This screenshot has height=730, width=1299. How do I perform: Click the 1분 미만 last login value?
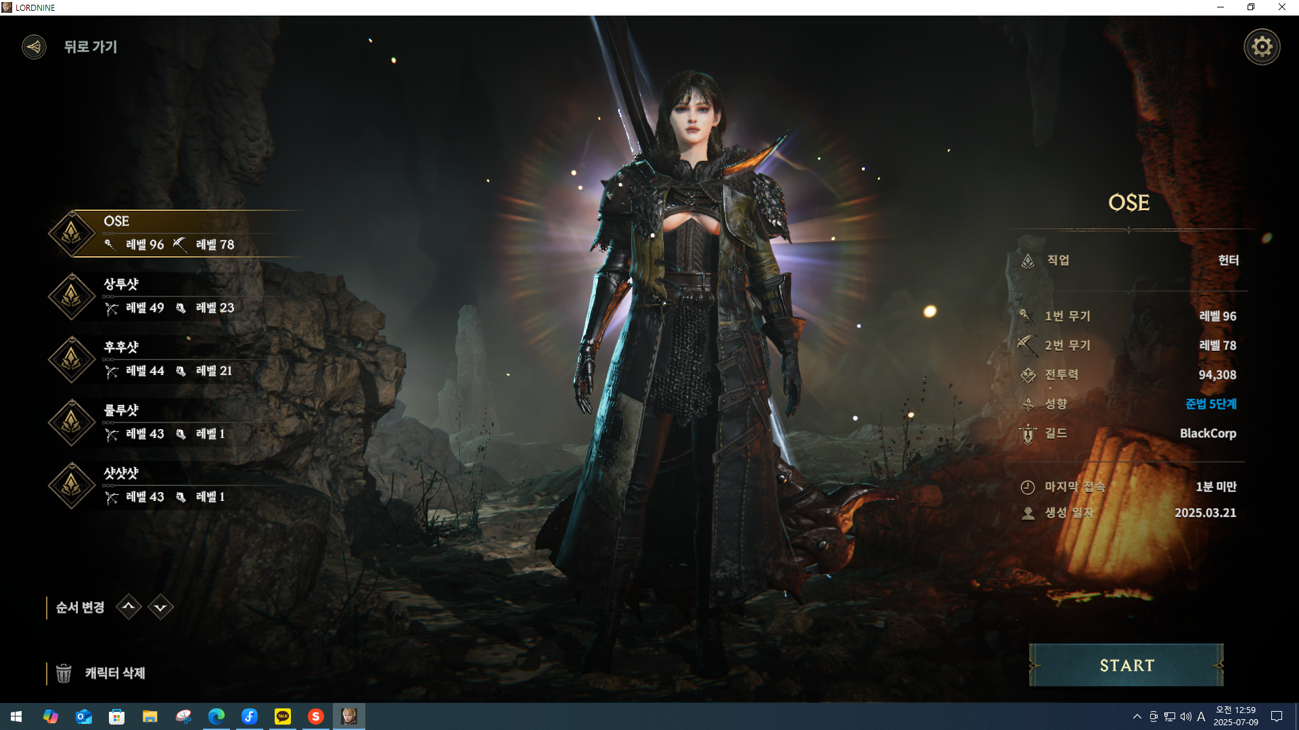tap(1216, 487)
